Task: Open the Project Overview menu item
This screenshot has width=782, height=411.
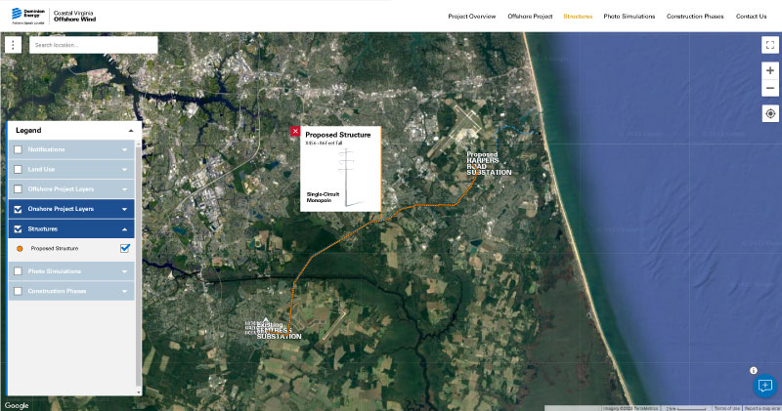Action: (471, 17)
